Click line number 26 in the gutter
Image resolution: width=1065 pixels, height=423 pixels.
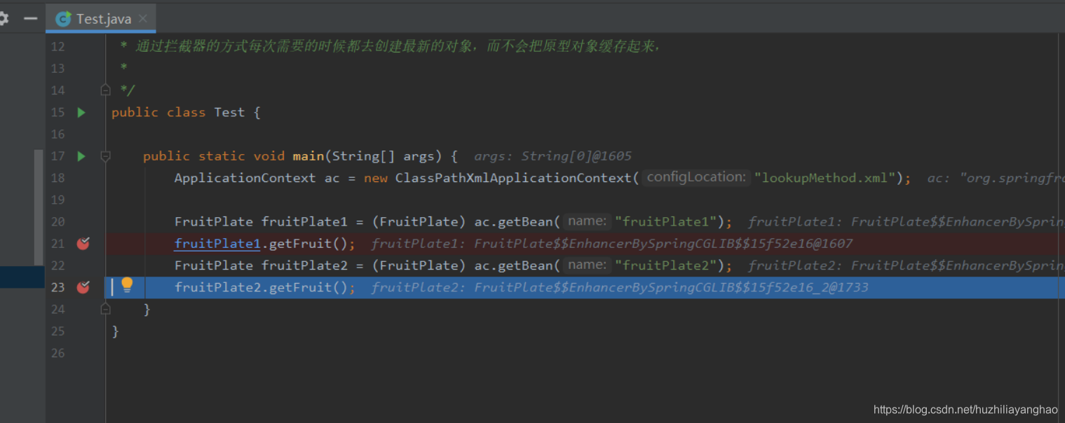57,353
